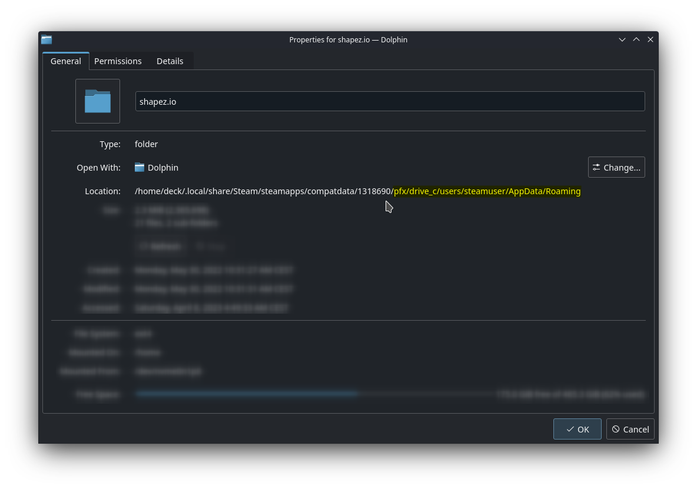
Task: Open the Permissions tab
Action: pos(118,61)
